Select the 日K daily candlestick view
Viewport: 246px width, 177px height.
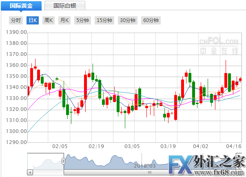[x=32, y=20]
